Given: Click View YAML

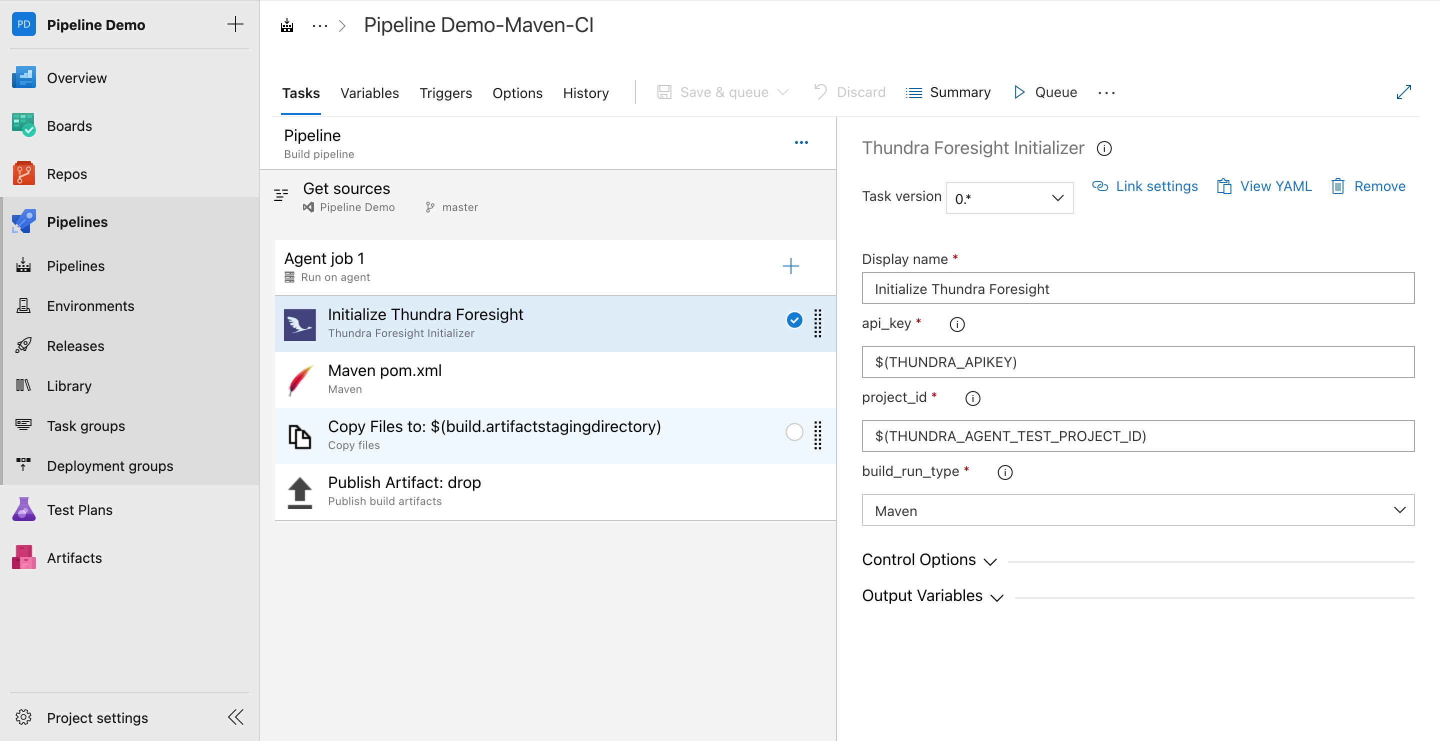Looking at the screenshot, I should point(1264,186).
